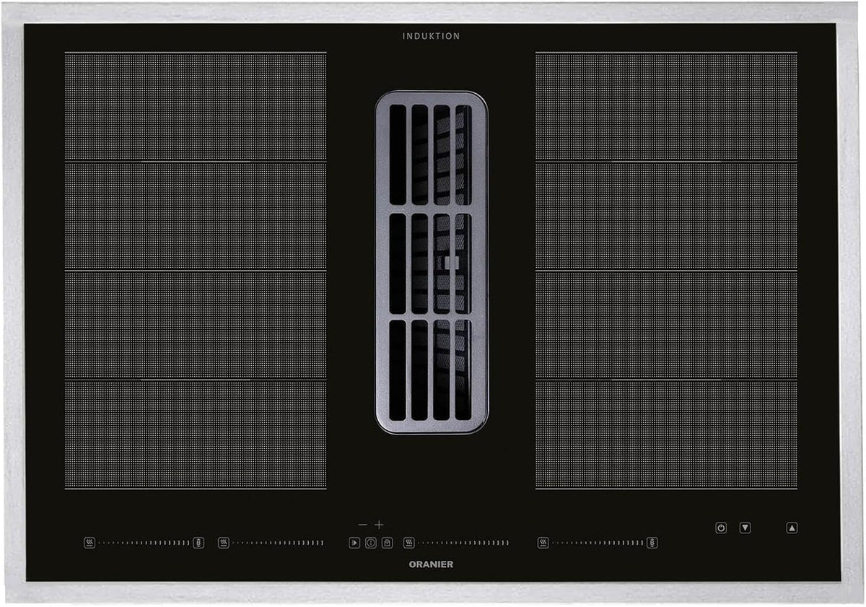Tap the plus symbol above the timer icons

click(x=379, y=525)
